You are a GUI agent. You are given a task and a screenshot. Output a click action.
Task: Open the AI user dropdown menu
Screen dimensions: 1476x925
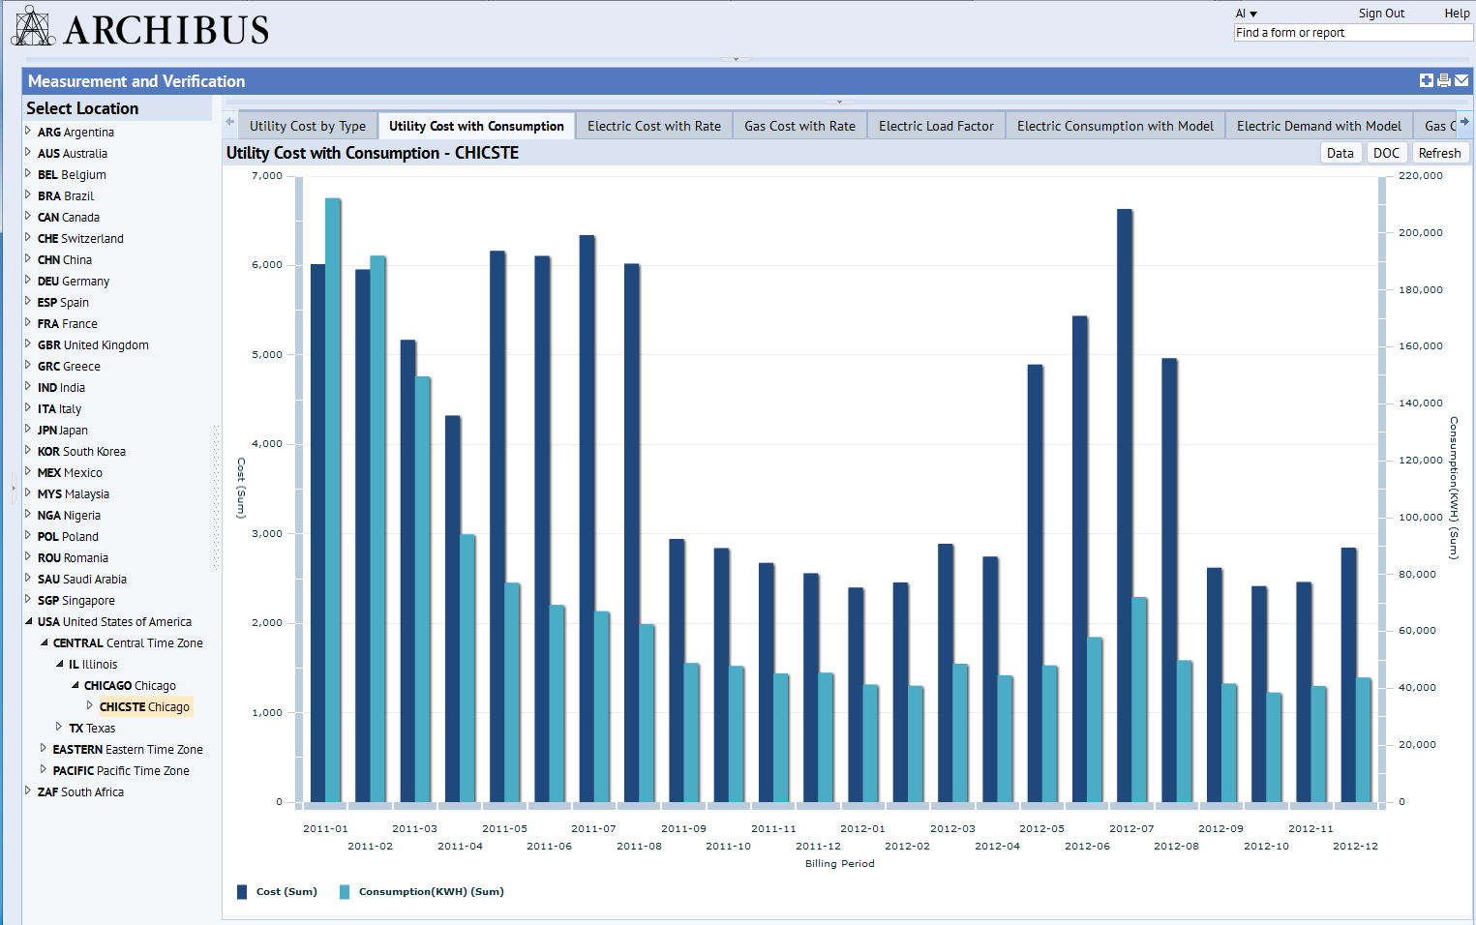(x=1246, y=14)
